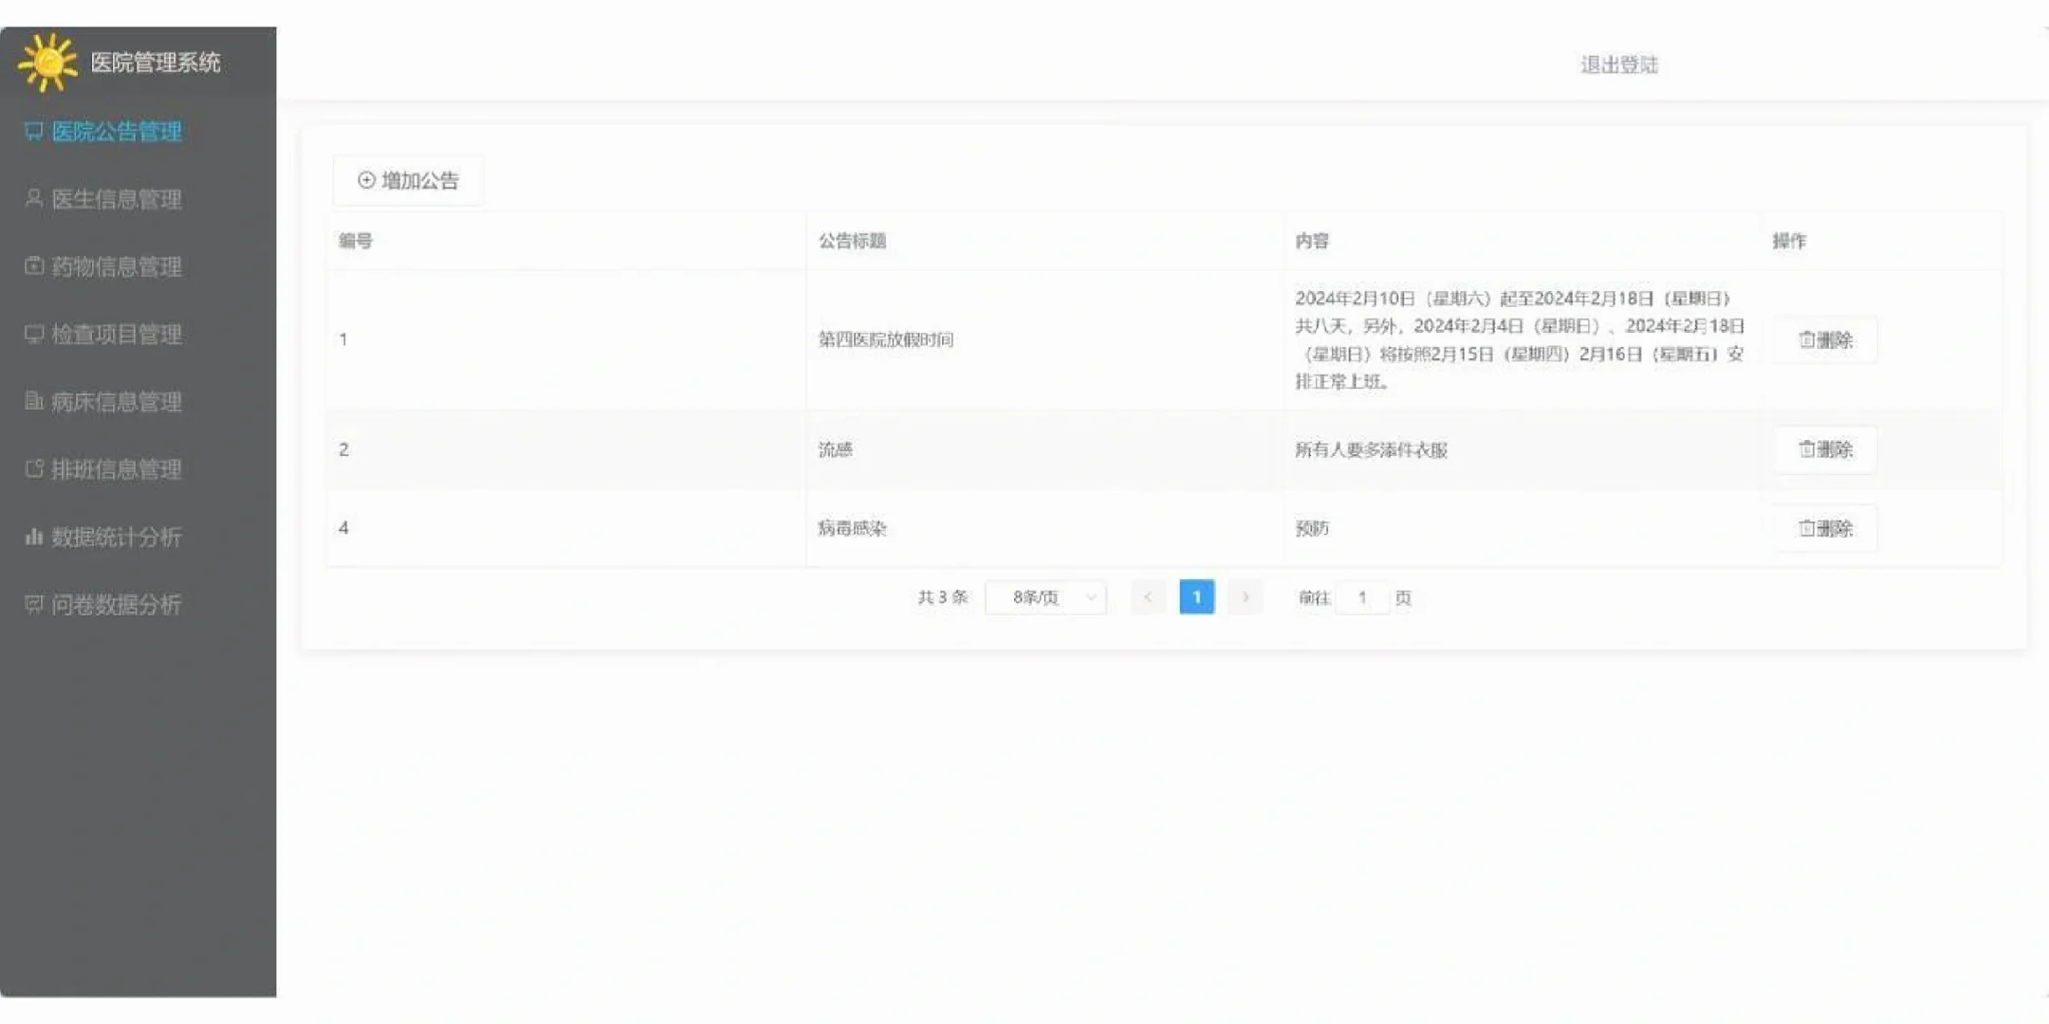Click the pill icon next to 药物信息管理

point(32,266)
